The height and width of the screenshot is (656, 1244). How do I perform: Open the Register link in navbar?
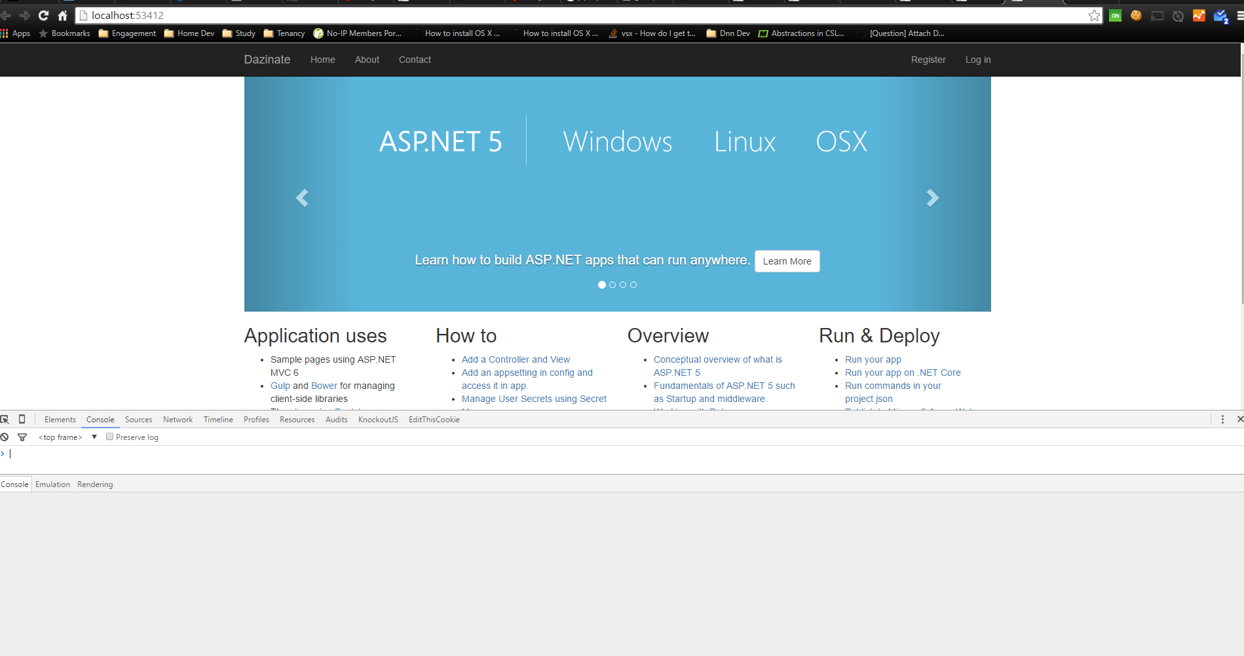click(928, 60)
